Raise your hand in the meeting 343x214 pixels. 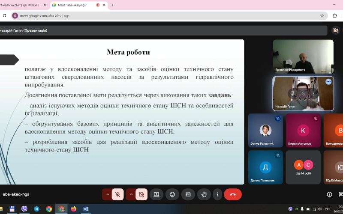[x=204, y=194]
